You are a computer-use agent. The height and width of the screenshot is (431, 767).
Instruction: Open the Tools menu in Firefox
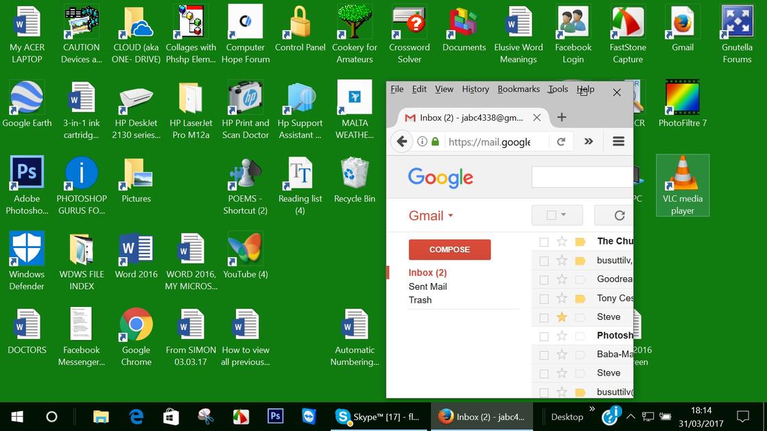pos(558,89)
